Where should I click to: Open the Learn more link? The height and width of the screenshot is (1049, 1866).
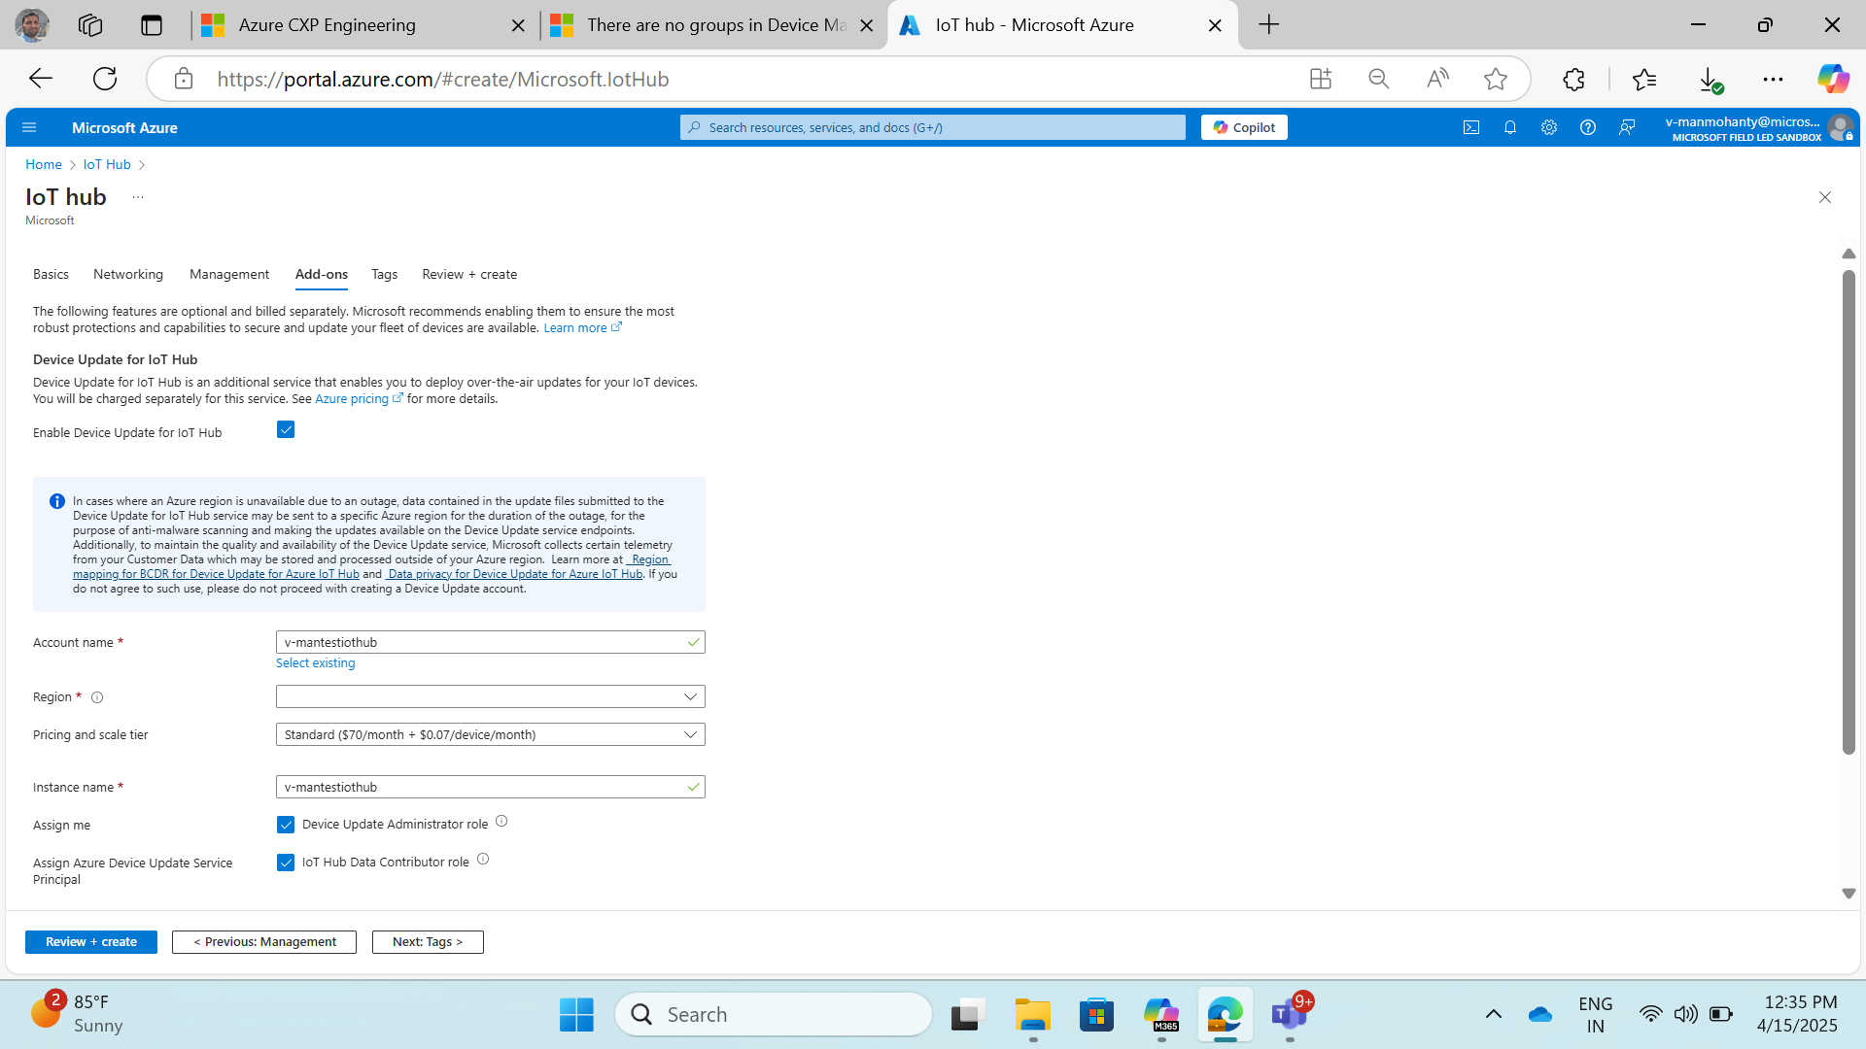click(x=582, y=328)
